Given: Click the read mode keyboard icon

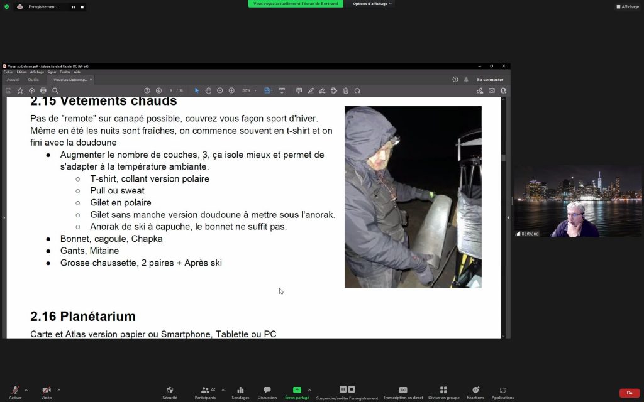Looking at the screenshot, I should (x=282, y=90).
